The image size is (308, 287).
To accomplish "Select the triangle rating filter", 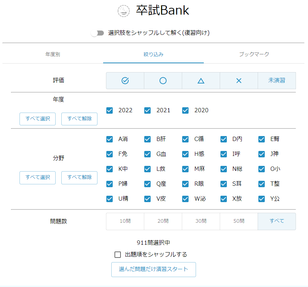I will point(201,81).
